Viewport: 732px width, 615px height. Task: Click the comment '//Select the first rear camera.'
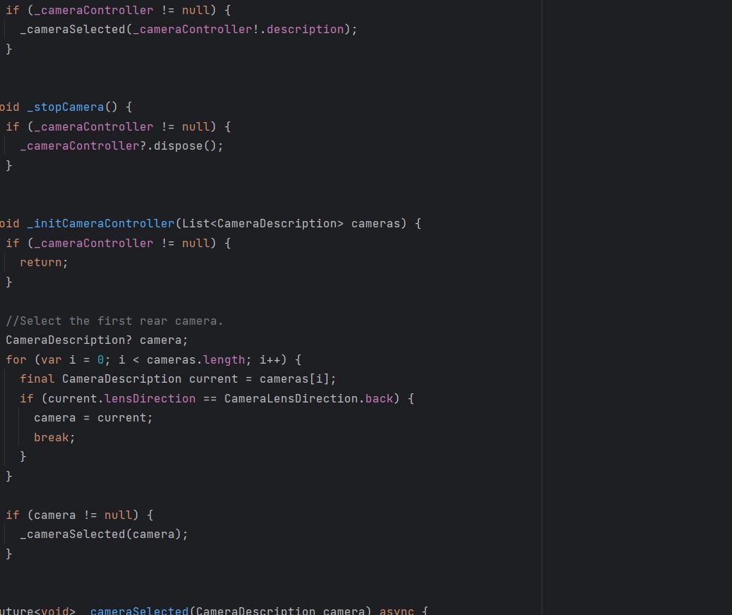pos(114,321)
